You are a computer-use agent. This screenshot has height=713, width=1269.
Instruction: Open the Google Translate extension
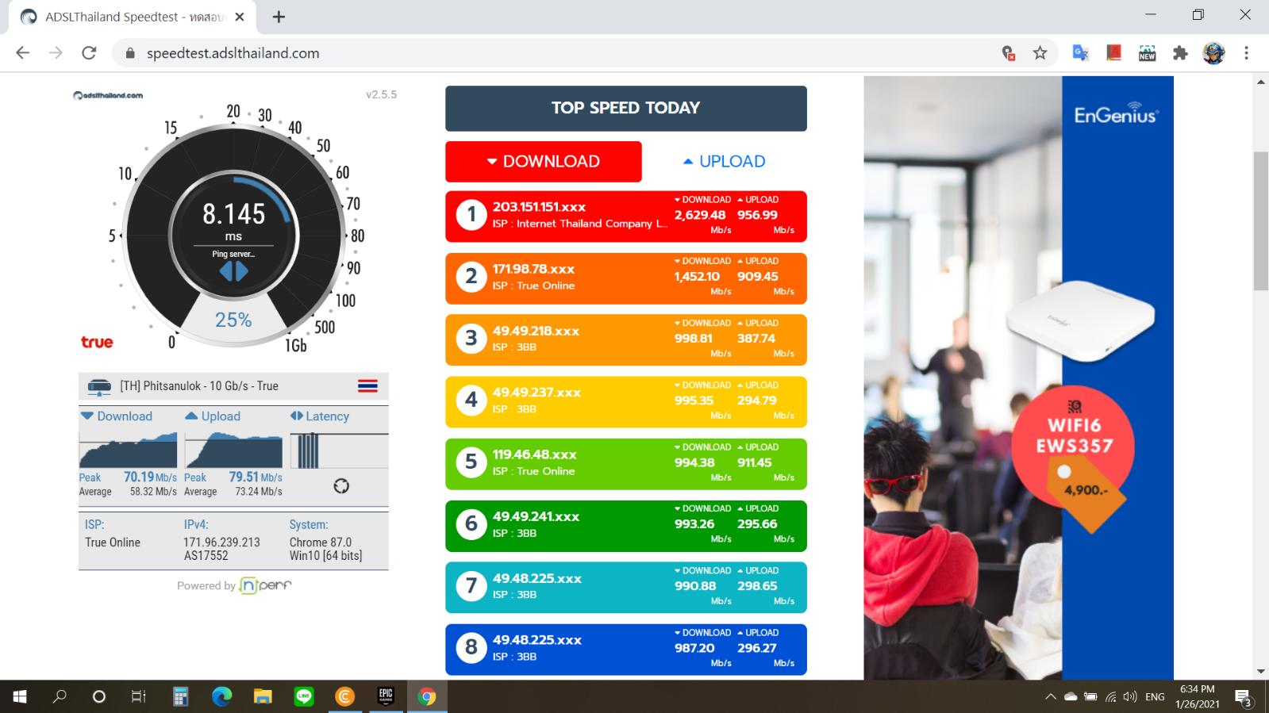pyautogui.click(x=1080, y=53)
